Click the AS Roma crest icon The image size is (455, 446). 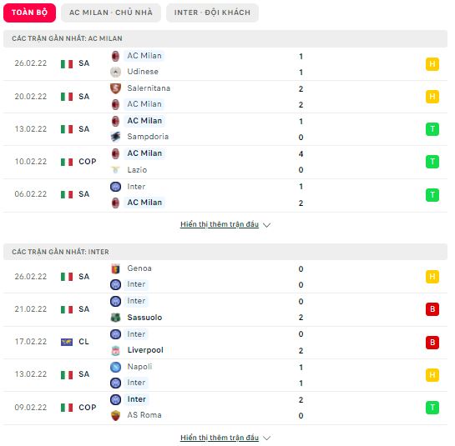[115, 415]
